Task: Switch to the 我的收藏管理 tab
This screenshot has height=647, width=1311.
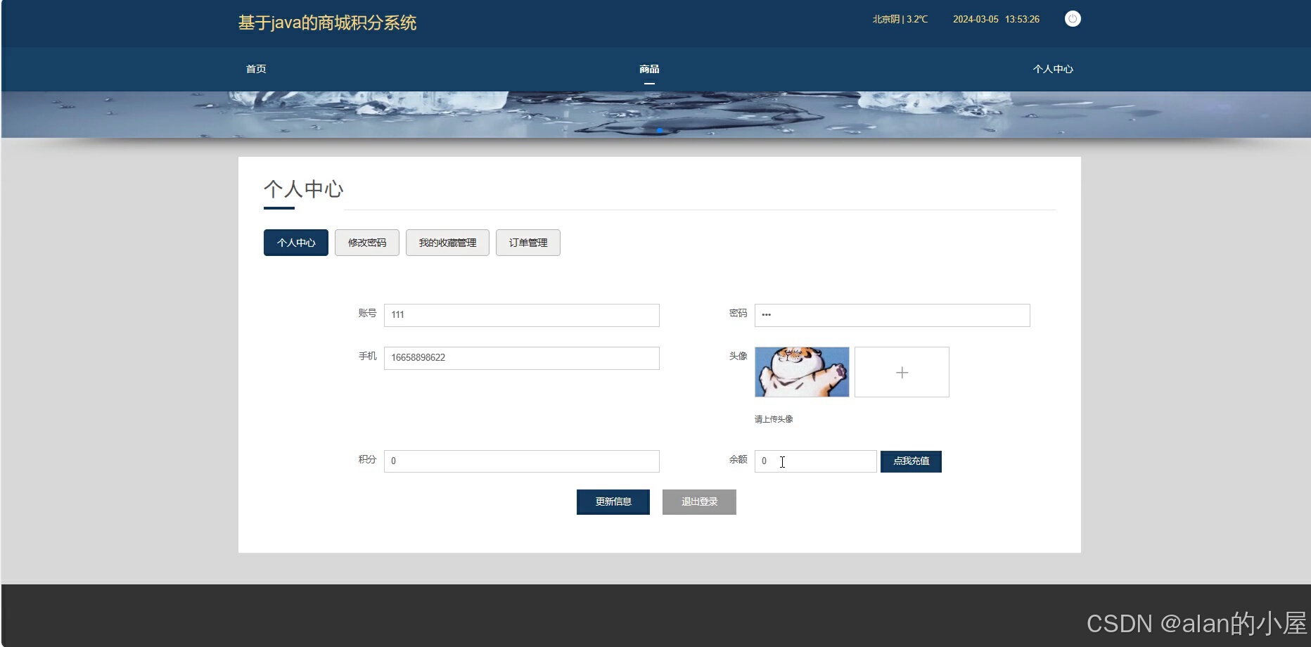Action: point(447,243)
